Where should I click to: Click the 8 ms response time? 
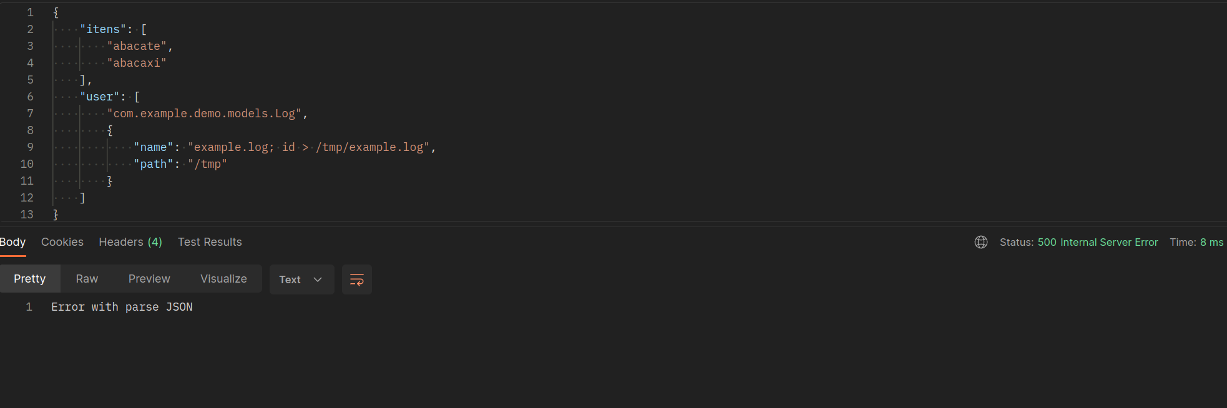coord(1211,242)
